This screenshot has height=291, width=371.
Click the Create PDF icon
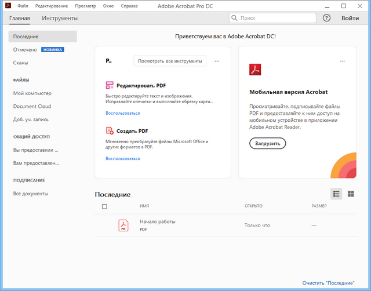pos(110,131)
